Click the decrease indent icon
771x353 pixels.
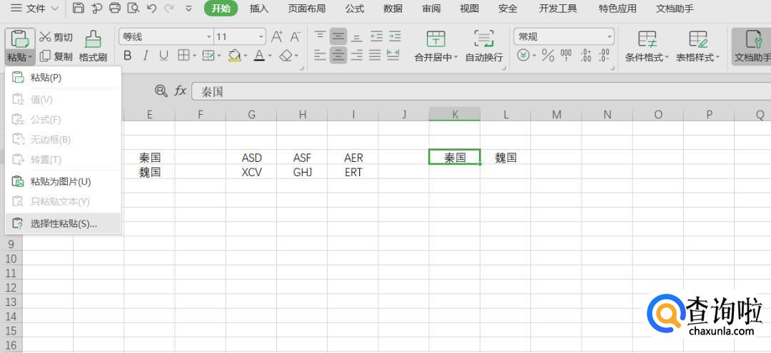(x=376, y=36)
